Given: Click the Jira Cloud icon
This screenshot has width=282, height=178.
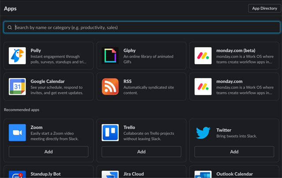Looking at the screenshot, I should tap(110, 174).
